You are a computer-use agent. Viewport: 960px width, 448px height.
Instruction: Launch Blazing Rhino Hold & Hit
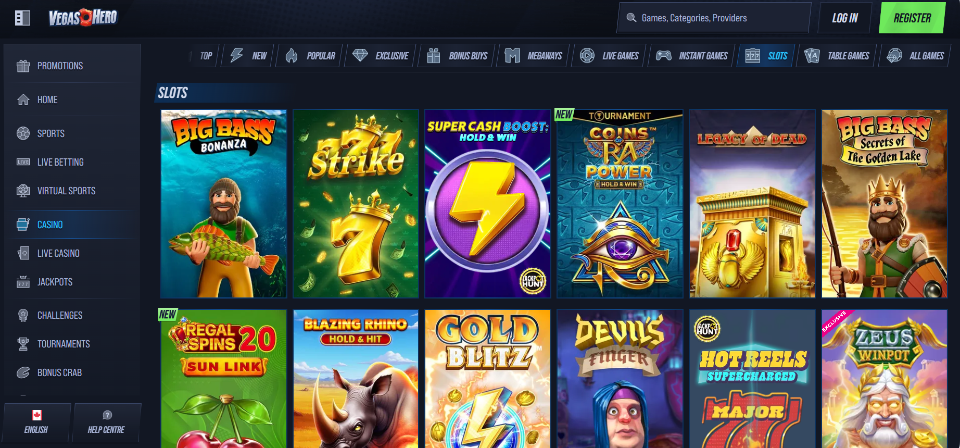356,379
